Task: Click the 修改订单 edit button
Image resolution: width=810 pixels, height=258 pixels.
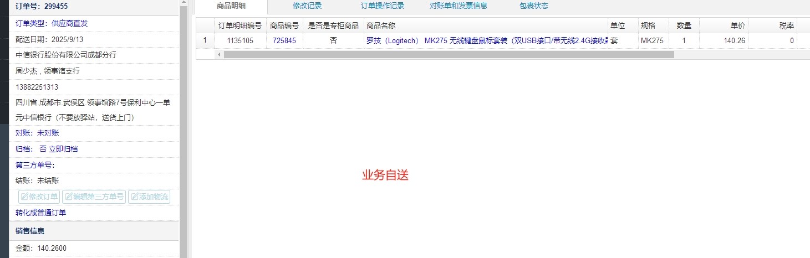Action: pos(39,197)
